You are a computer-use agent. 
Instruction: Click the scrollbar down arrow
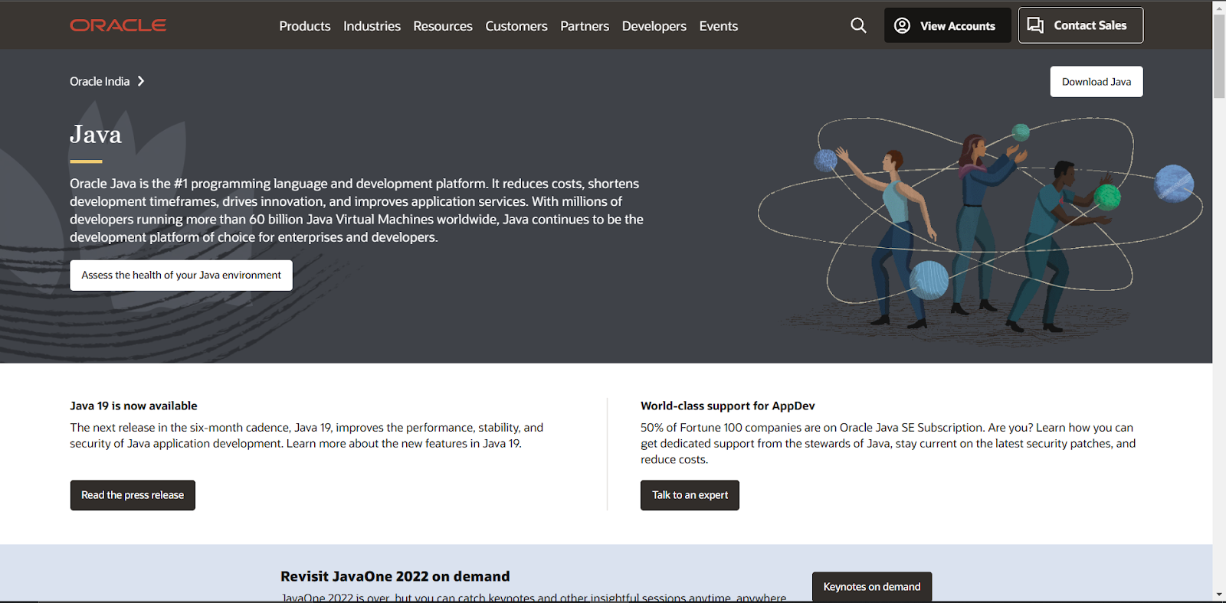click(x=1219, y=595)
